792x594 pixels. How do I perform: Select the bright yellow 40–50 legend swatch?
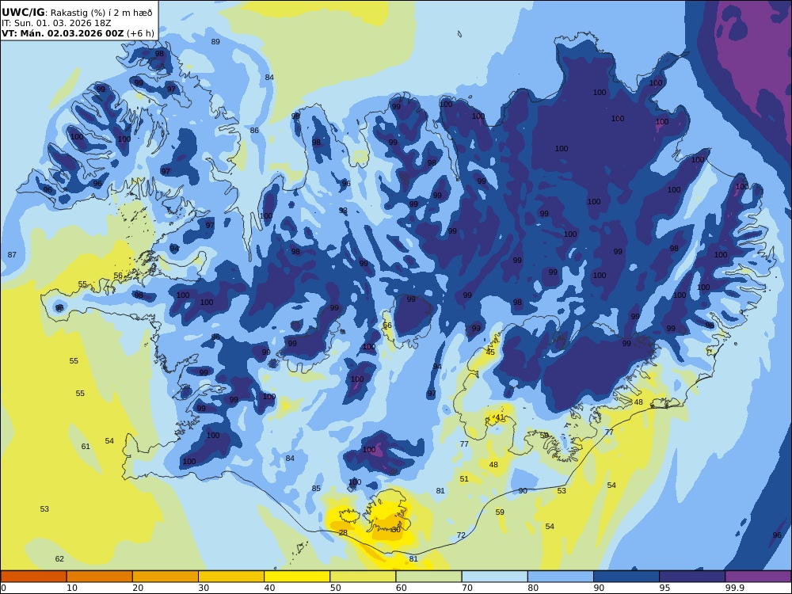[x=297, y=577]
